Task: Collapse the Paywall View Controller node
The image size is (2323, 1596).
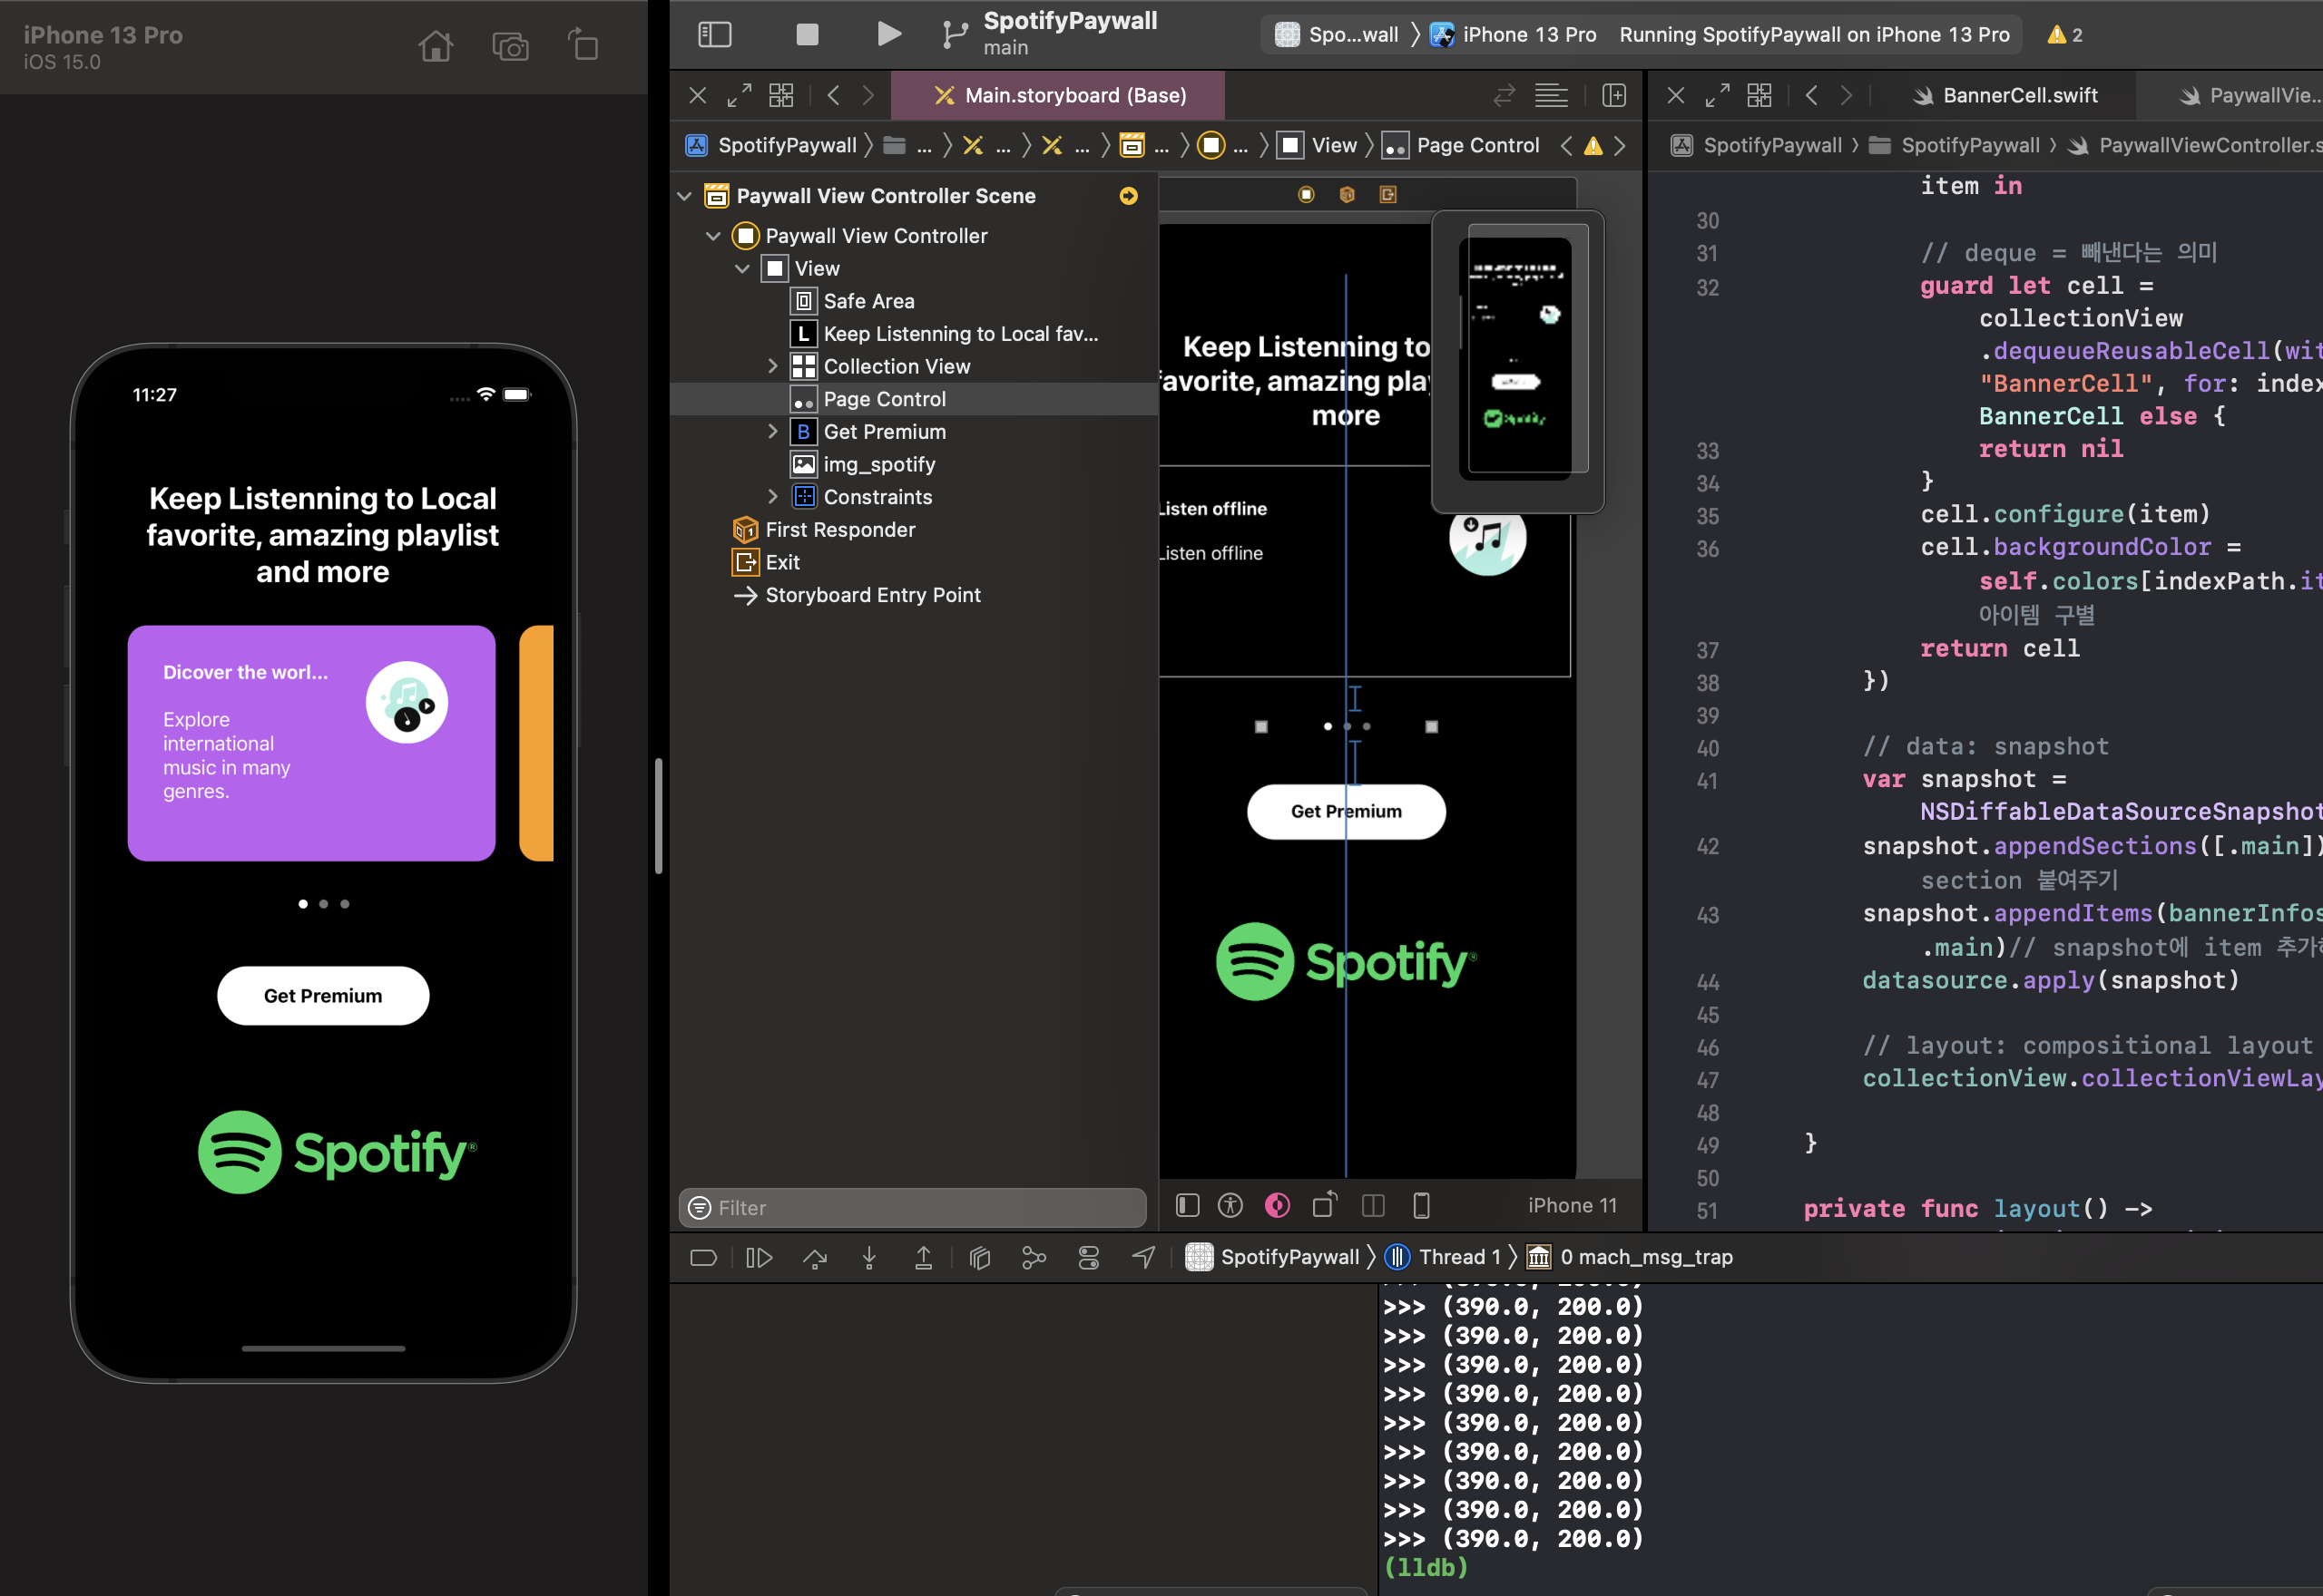Action: click(713, 236)
